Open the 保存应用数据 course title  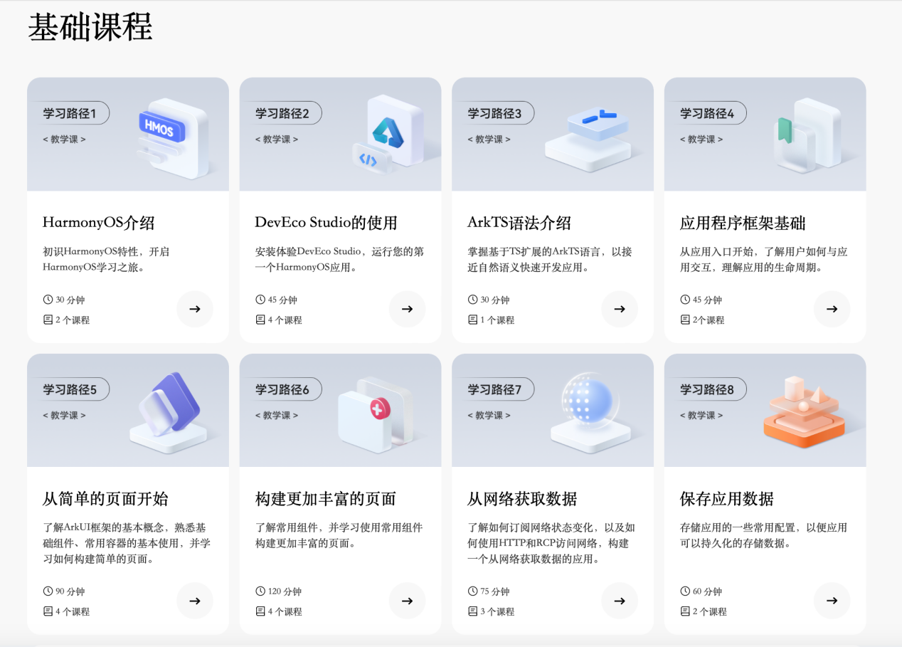tap(726, 499)
